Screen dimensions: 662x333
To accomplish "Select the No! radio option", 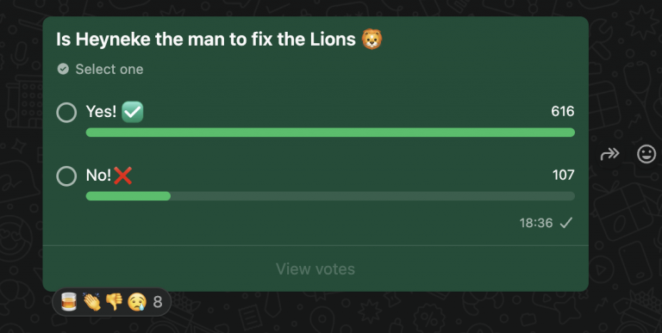I will coord(66,176).
